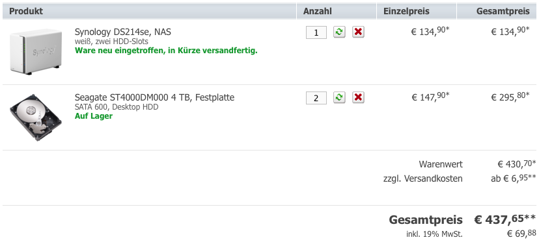Click the 'zzgl. Versandkosten' shipping label
Image resolution: width=539 pixels, height=242 pixels.
point(423,178)
